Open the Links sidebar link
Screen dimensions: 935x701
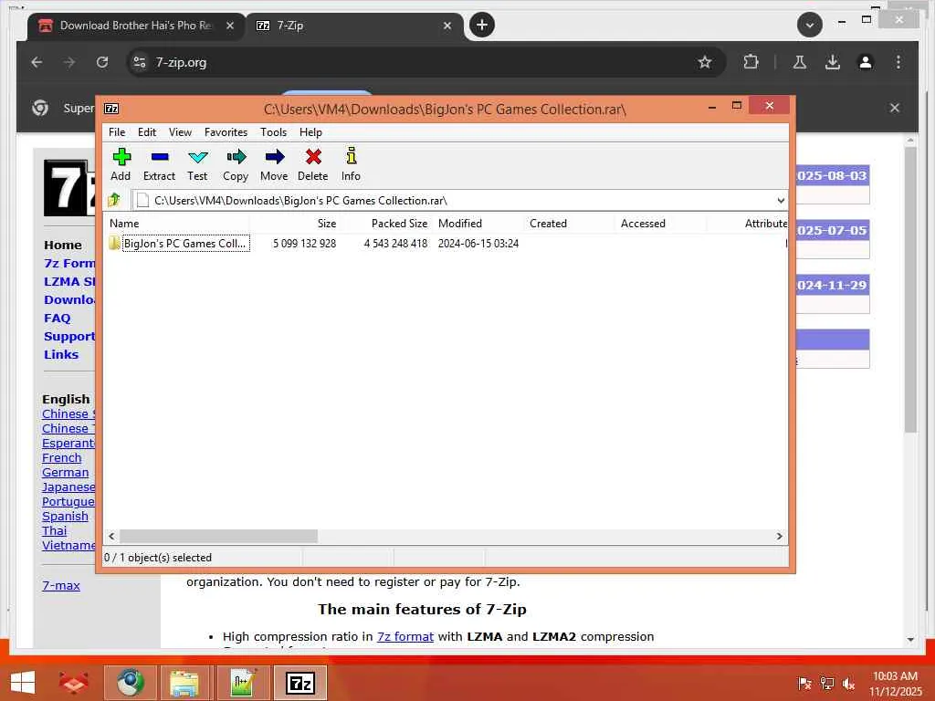click(x=61, y=355)
